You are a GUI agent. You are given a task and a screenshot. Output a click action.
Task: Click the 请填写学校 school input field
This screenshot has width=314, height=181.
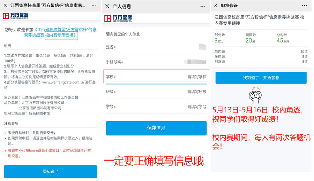(x=156, y=77)
